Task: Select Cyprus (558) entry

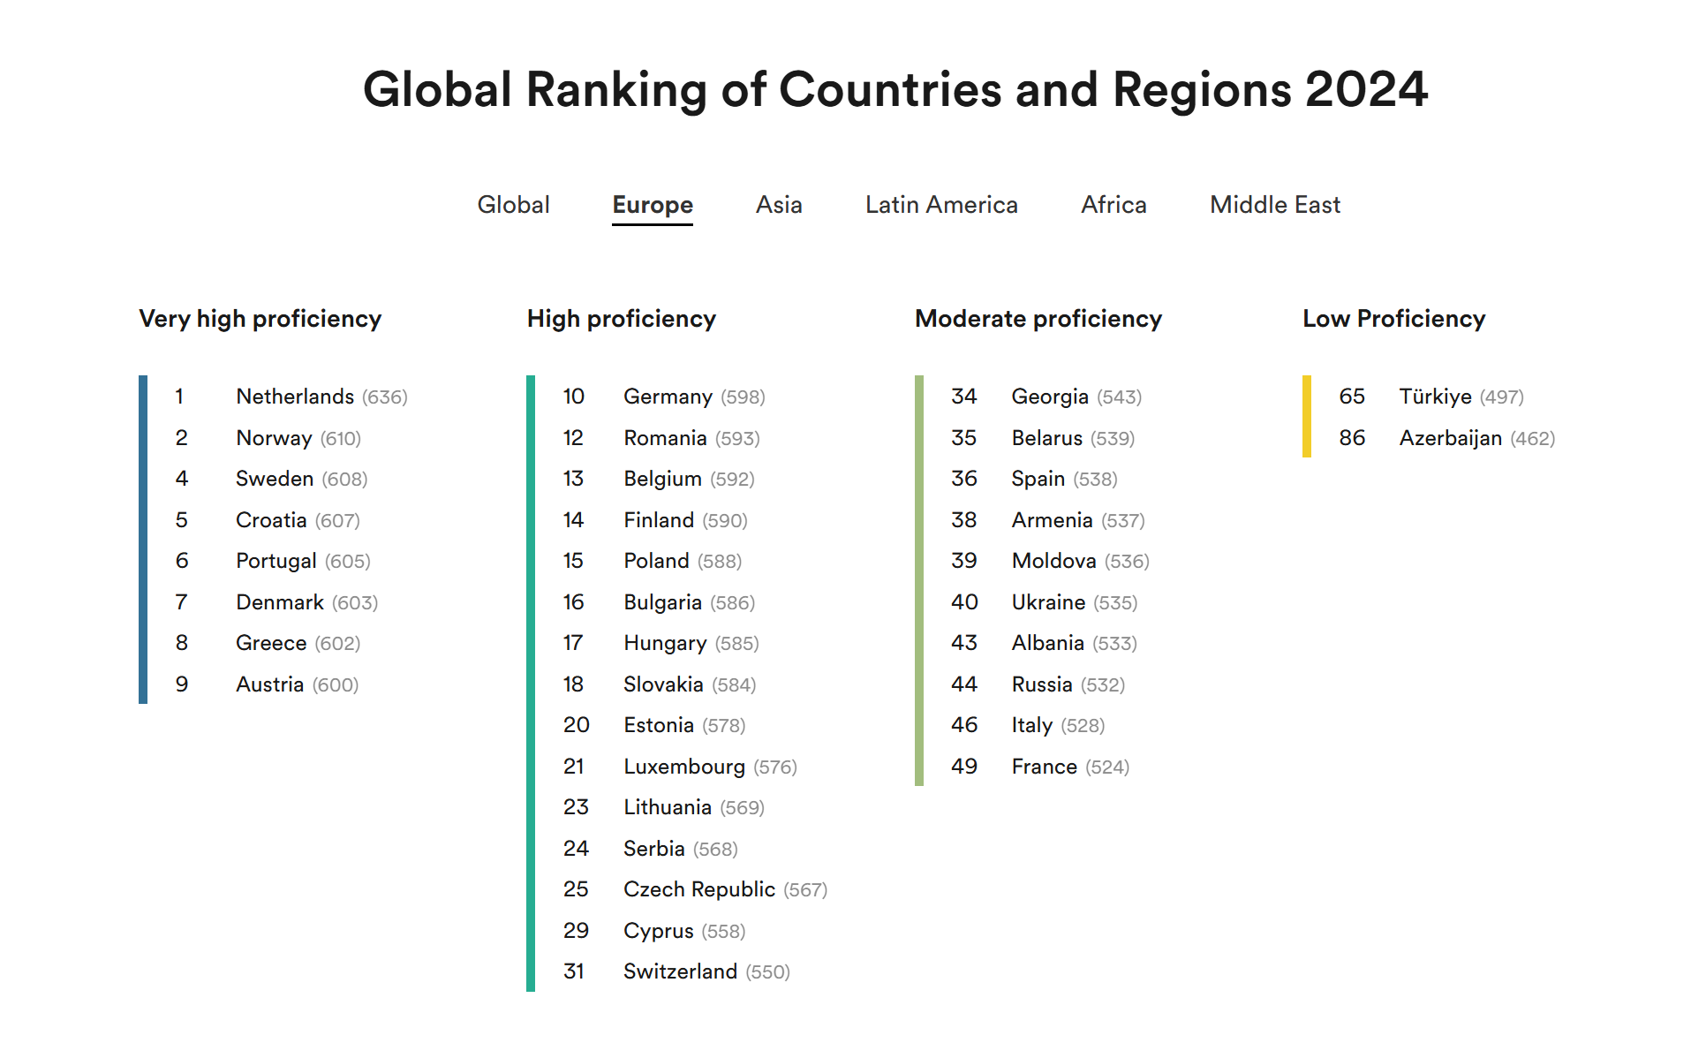Action: click(684, 931)
